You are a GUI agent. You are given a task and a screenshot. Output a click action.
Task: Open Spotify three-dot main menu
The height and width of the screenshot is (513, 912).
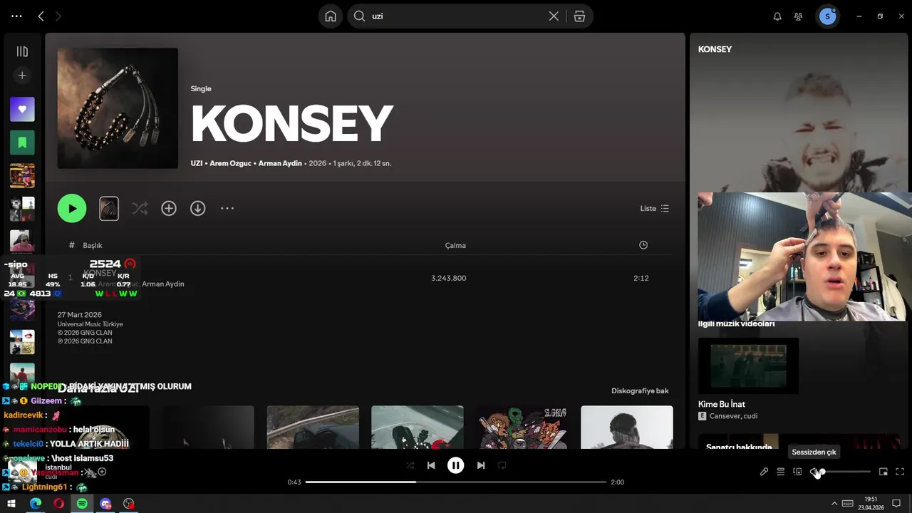(16, 16)
